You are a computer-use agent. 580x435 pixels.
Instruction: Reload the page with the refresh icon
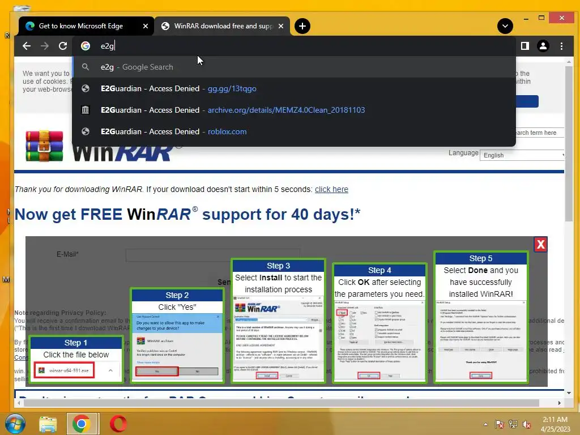[63, 46]
